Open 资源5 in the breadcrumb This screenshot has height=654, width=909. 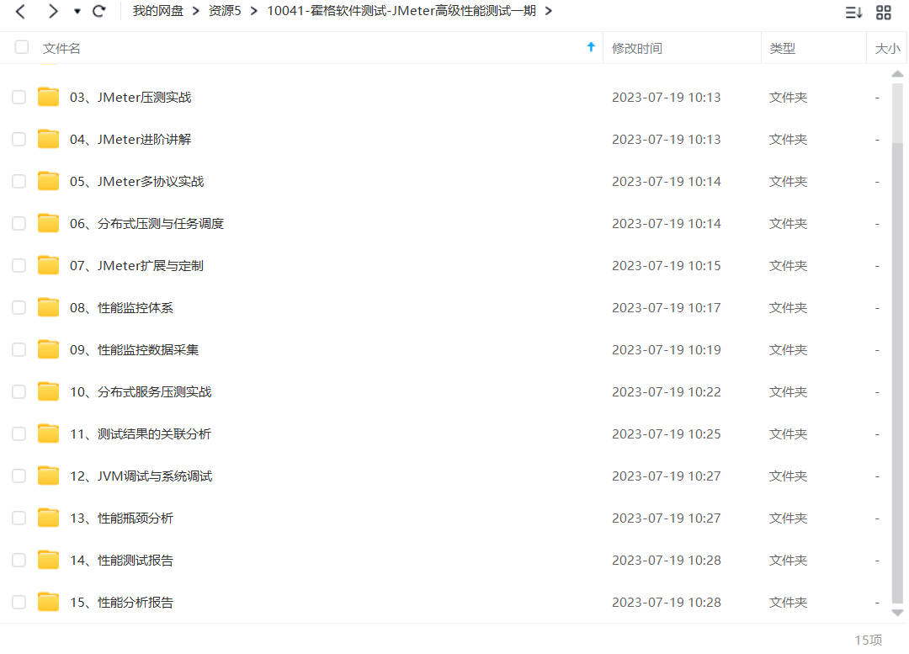225,11
